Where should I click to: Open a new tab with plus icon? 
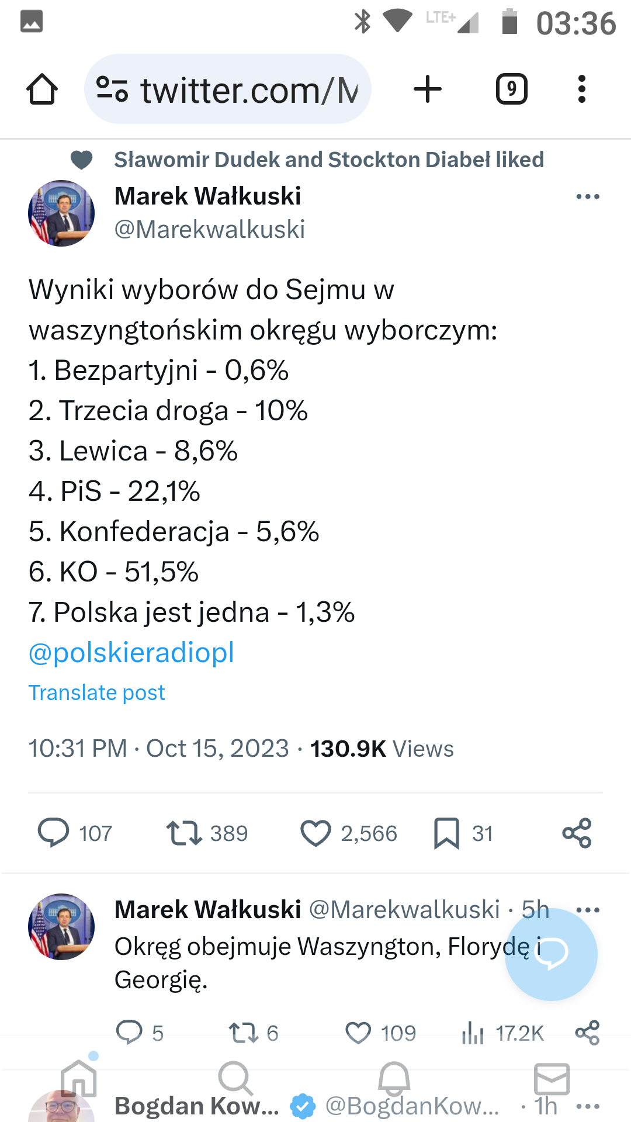click(428, 89)
